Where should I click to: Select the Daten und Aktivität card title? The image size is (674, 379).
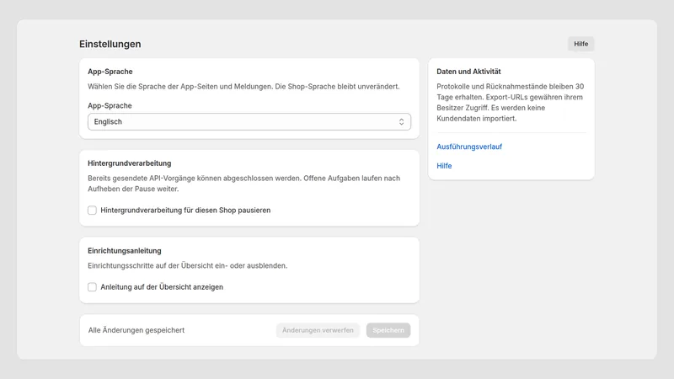click(468, 72)
